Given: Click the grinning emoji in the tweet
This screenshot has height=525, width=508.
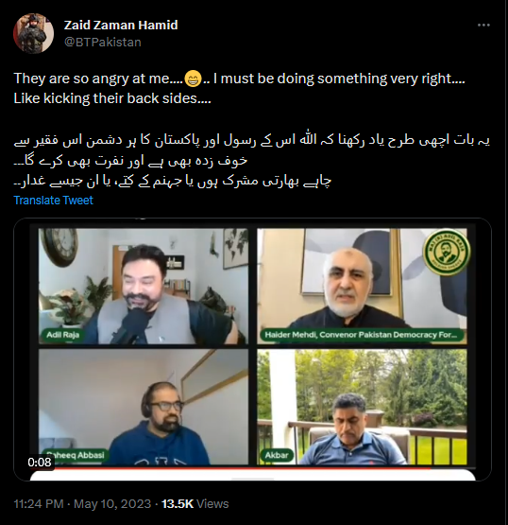Looking at the screenshot, I should [193, 79].
